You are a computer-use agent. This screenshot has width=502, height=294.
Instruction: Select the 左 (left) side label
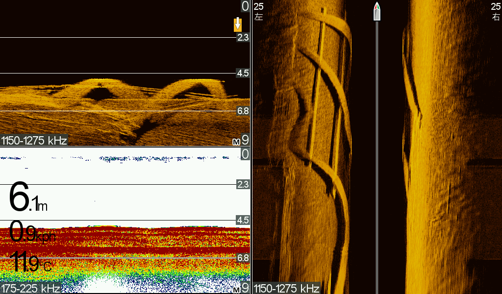pos(259,17)
